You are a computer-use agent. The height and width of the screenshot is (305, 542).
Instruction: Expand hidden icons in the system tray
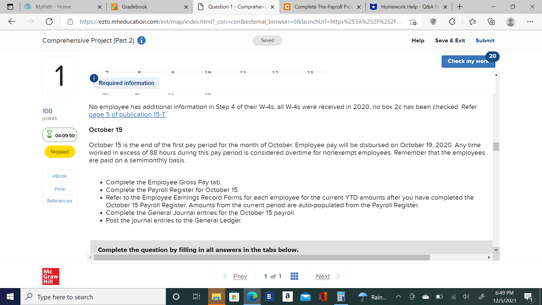coord(399,297)
